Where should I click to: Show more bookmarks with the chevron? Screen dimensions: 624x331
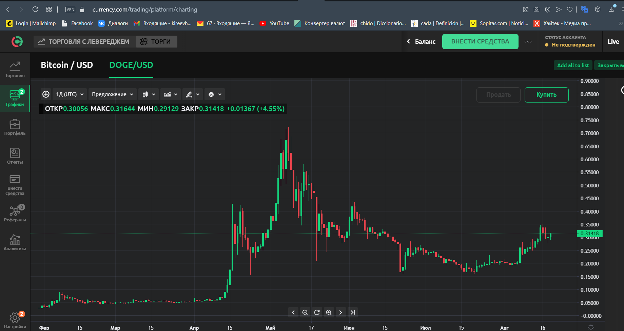pyautogui.click(x=621, y=23)
